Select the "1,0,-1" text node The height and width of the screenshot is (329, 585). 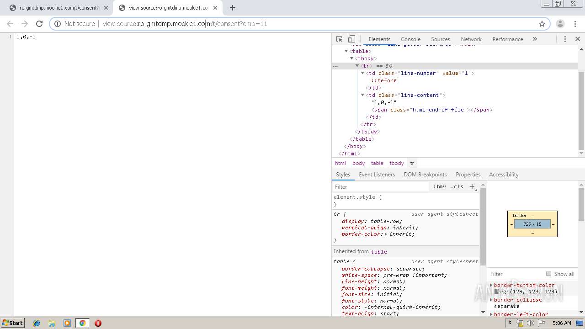[384, 102]
